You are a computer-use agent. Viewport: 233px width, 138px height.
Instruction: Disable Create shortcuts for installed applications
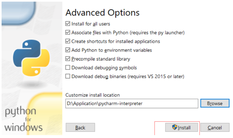[68, 41]
